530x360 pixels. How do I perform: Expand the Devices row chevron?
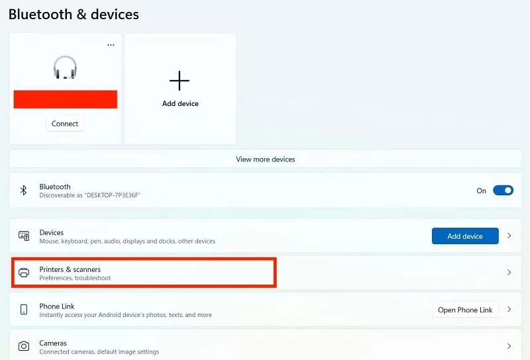(x=509, y=236)
